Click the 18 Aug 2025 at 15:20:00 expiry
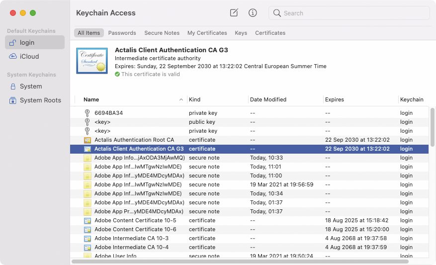 click(357, 229)
